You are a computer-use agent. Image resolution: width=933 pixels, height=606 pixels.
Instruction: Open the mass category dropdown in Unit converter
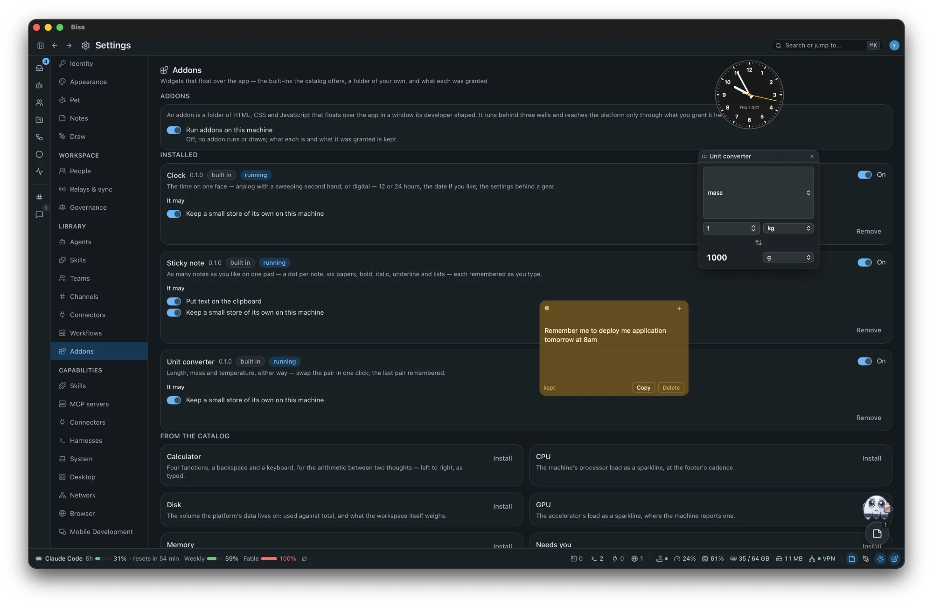[x=759, y=193]
